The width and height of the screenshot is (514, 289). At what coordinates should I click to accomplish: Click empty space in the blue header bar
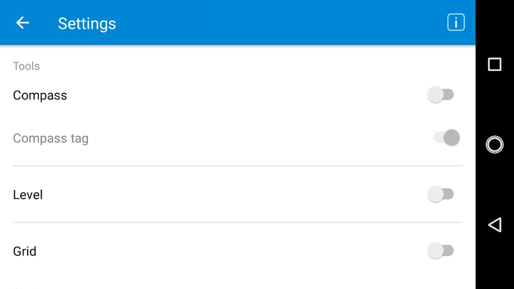[x=273, y=23]
